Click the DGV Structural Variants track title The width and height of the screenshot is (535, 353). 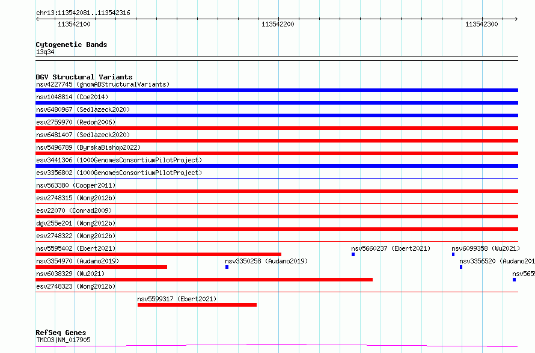click(x=84, y=77)
